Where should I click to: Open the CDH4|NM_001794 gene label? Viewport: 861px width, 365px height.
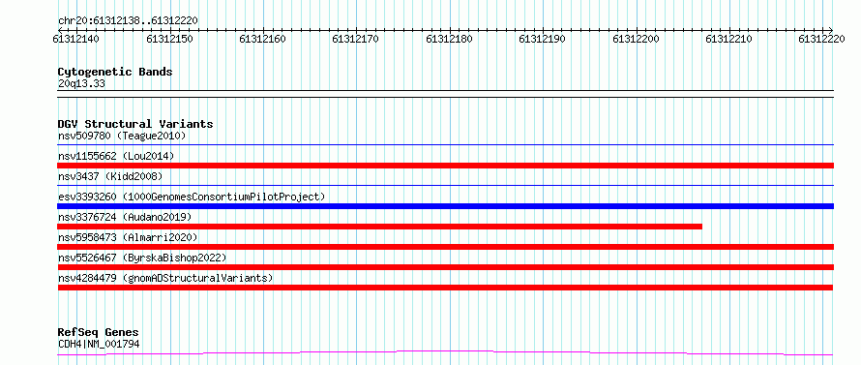pos(99,344)
